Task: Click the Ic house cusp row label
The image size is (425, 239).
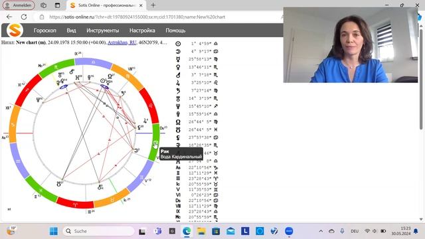Action: 178,184
